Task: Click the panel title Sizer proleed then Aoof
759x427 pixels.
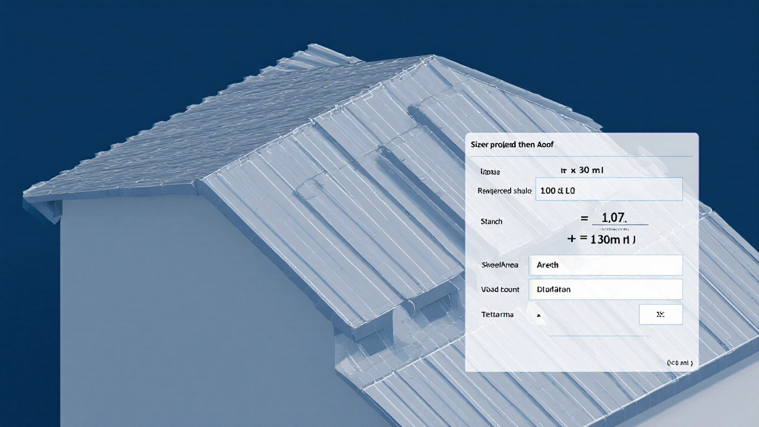Action: click(x=512, y=145)
